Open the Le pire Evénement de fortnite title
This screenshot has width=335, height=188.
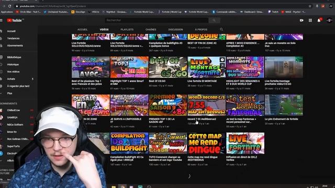click(x=281, y=119)
